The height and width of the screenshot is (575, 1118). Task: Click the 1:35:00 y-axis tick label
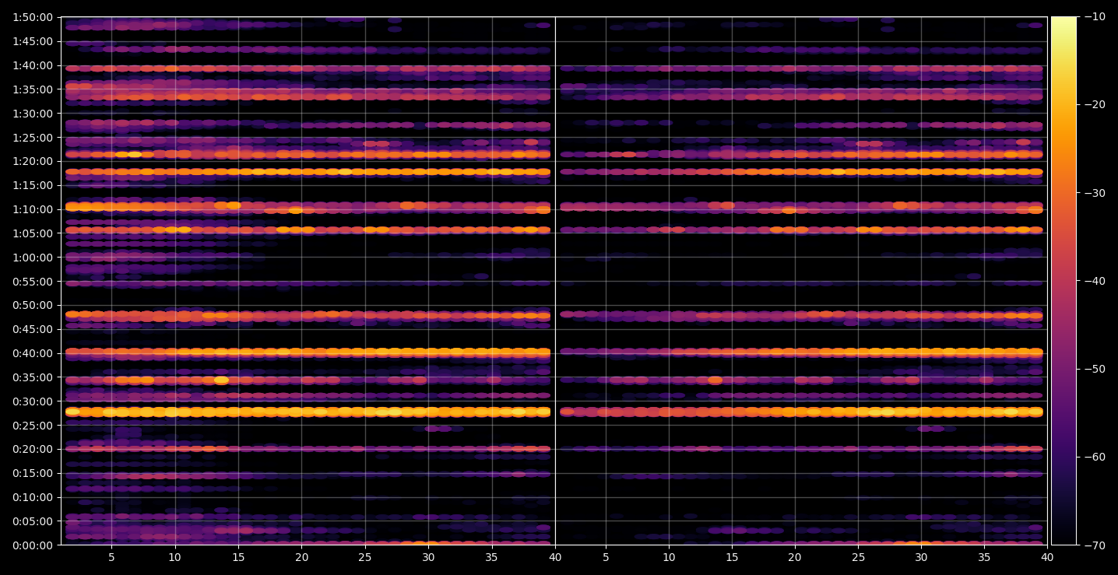click(x=33, y=89)
